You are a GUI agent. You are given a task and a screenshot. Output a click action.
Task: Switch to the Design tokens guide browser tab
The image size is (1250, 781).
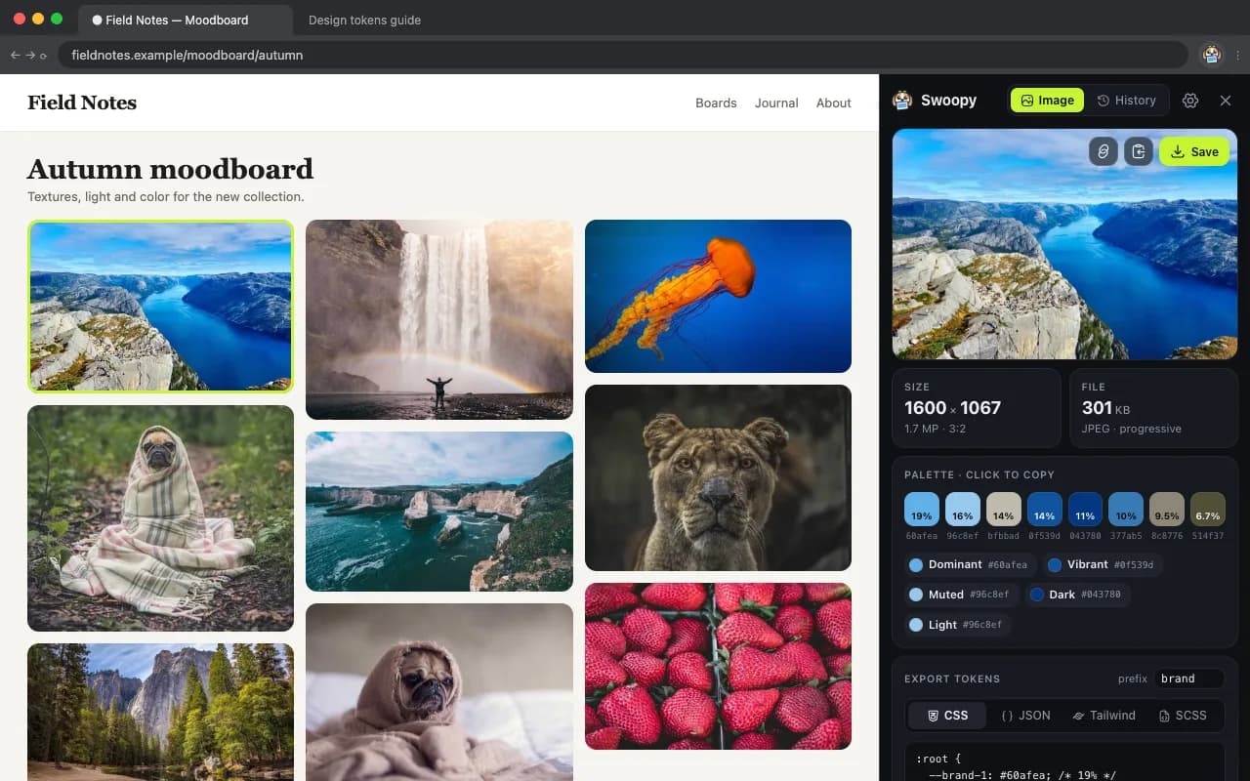point(364,20)
